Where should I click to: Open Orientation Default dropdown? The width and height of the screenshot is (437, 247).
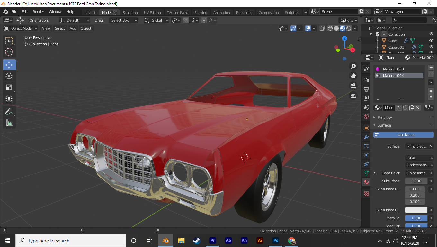click(x=75, y=20)
